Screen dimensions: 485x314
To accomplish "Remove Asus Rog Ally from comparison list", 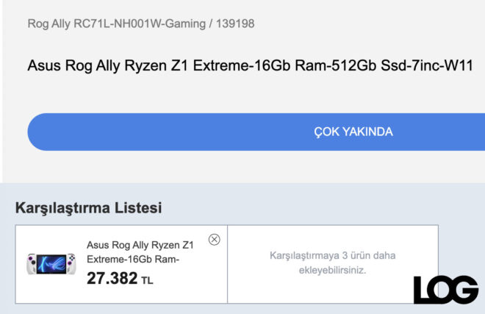I will tap(214, 239).
